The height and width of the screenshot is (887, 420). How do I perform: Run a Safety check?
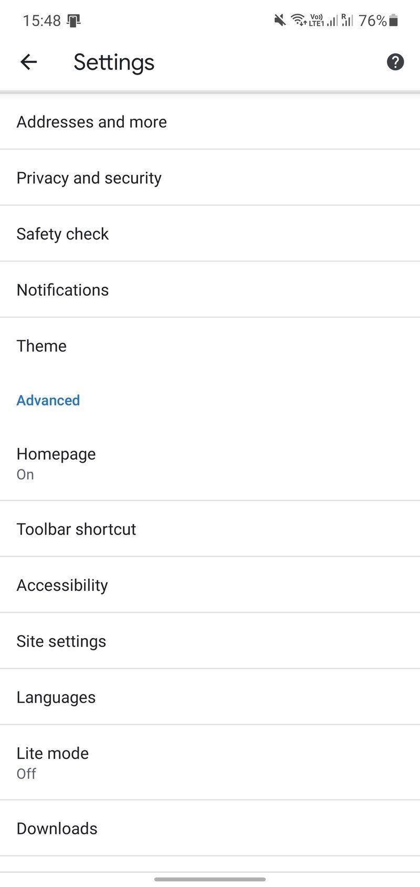(210, 233)
